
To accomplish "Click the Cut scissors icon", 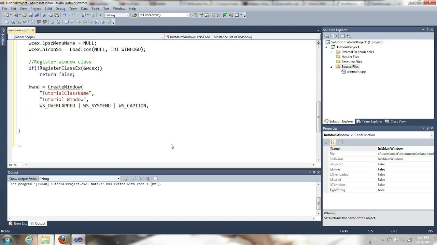I will pos(44,15).
